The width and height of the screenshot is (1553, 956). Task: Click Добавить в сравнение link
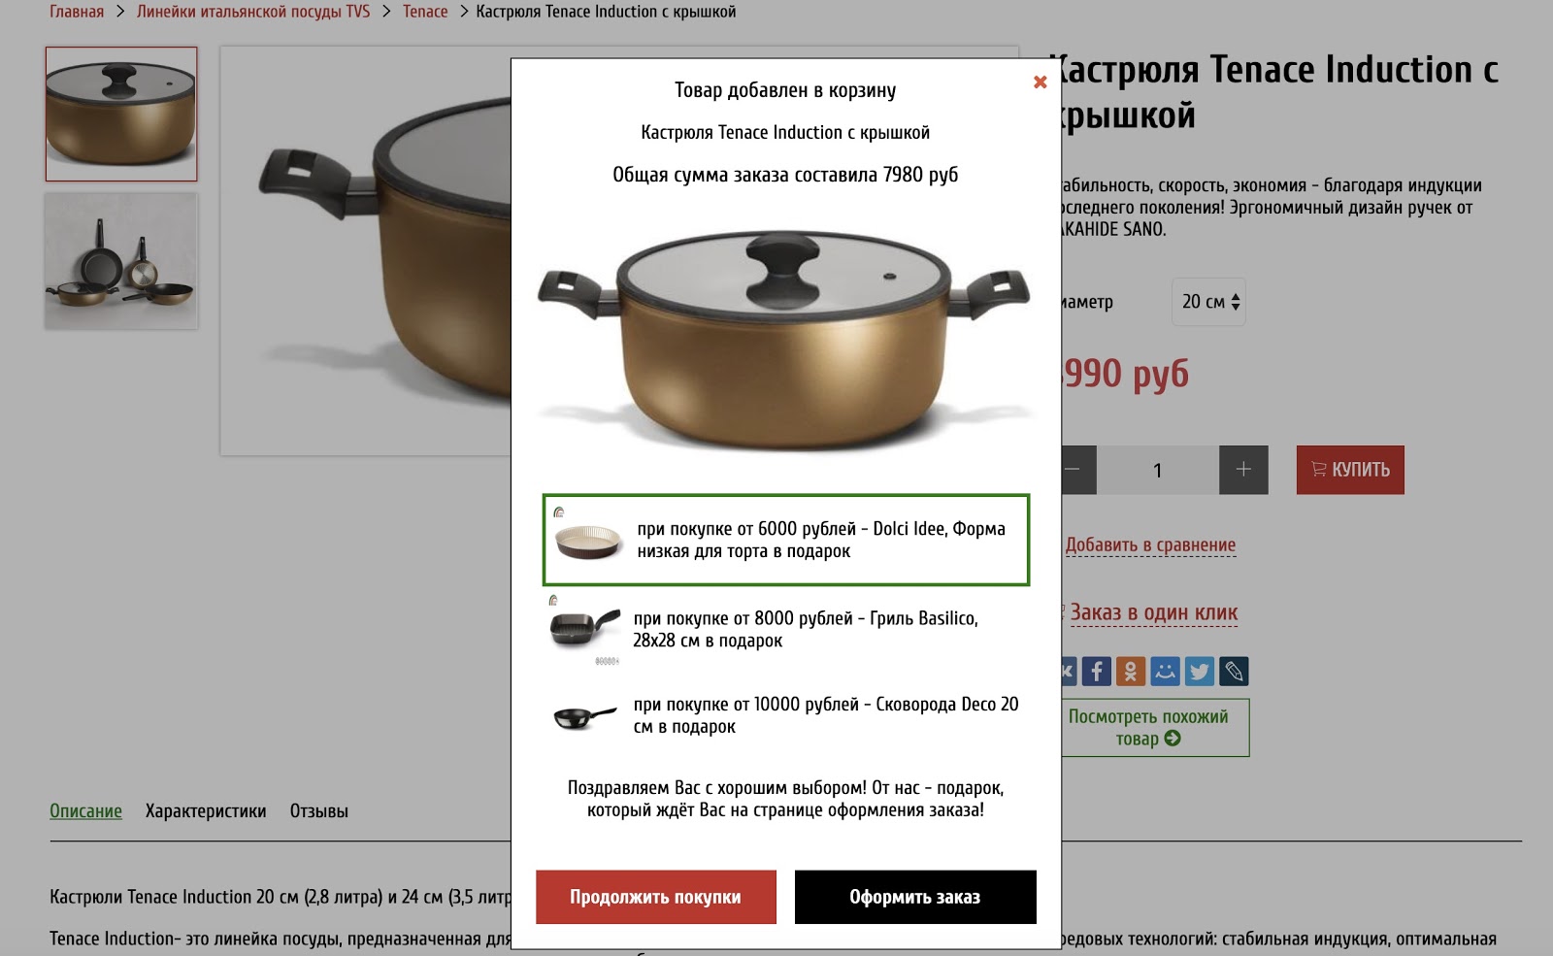click(x=1150, y=545)
